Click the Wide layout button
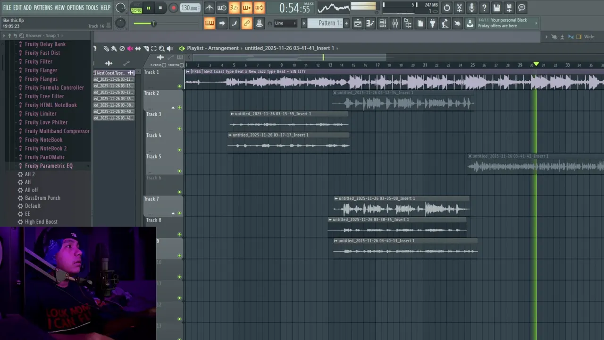This screenshot has height=340, width=604. 589,37
